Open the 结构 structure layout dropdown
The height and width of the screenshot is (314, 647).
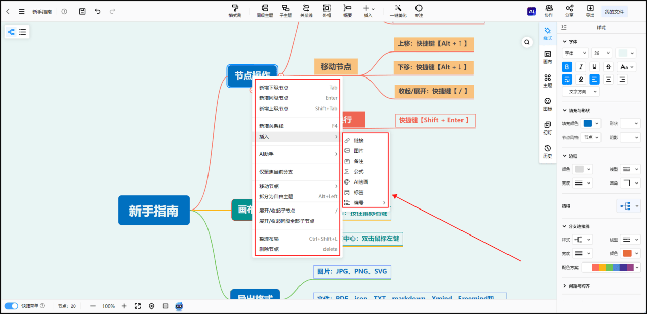pyautogui.click(x=629, y=206)
